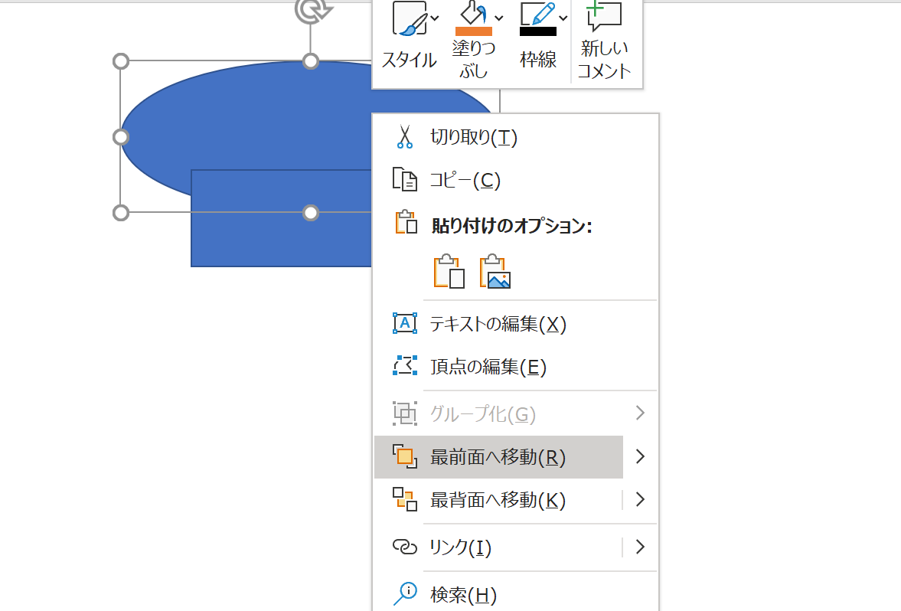Expand the 最背面へ移動 submenu arrow

point(640,499)
